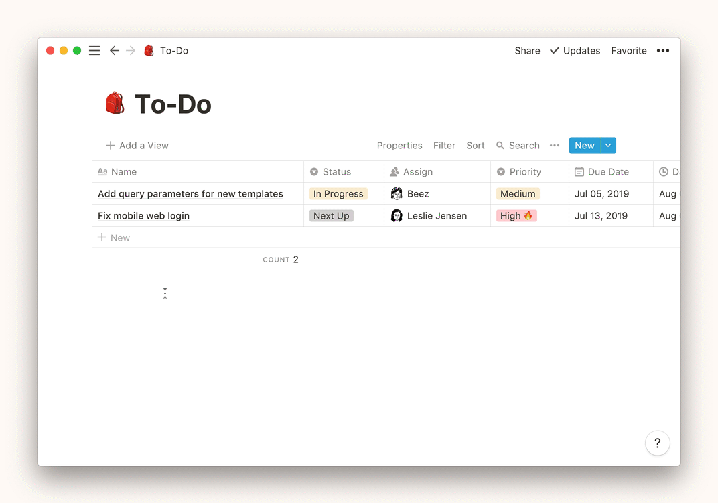Open the Properties menu
The image size is (718, 503).
pyautogui.click(x=399, y=146)
